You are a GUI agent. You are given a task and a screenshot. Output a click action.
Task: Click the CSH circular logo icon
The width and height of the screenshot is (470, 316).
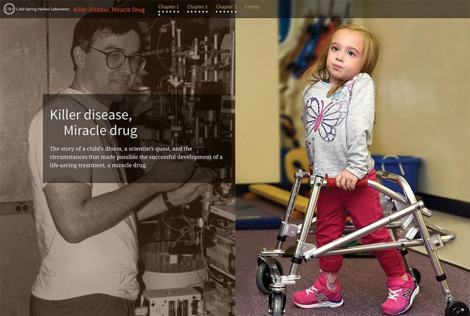click(9, 9)
